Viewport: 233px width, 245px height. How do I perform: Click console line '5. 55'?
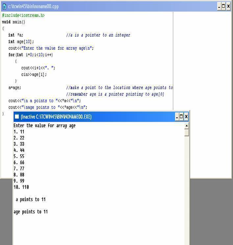(x=19, y=156)
